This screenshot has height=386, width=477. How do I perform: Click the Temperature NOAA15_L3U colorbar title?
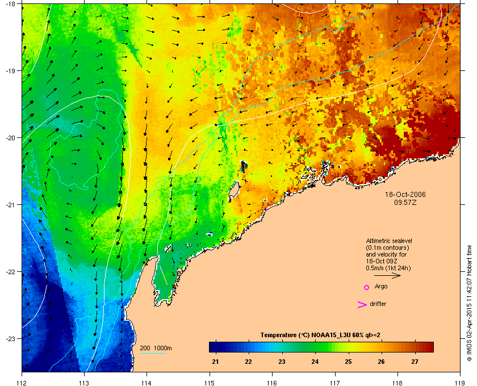(320, 335)
